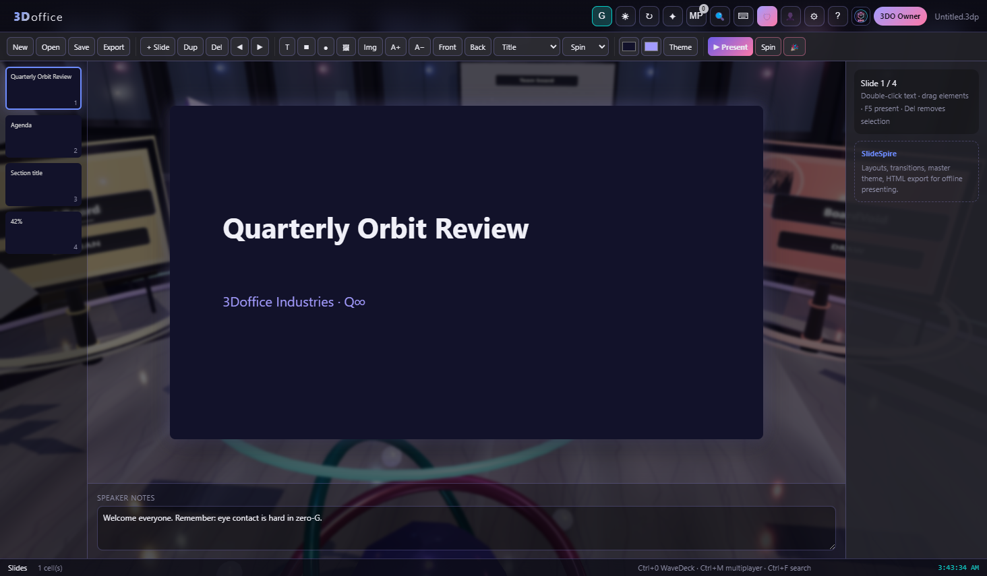Click the circular refresh arrow icon
The image size is (987, 576).
pos(649,16)
